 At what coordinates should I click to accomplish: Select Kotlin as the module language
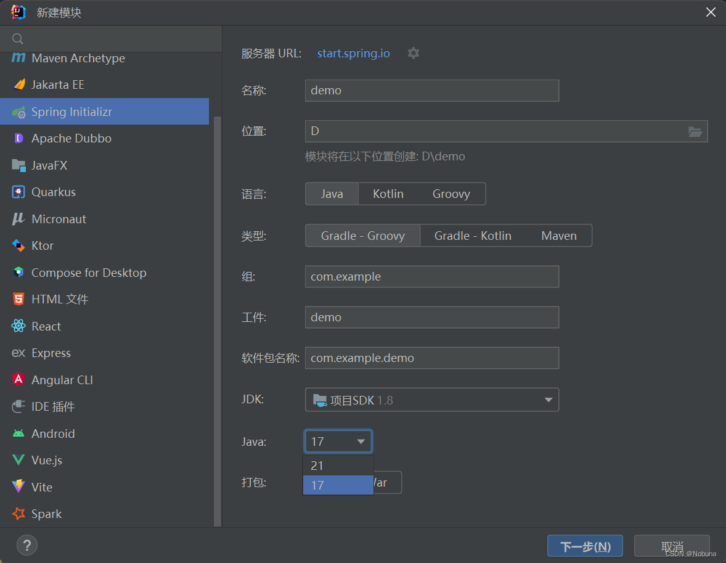click(x=388, y=194)
